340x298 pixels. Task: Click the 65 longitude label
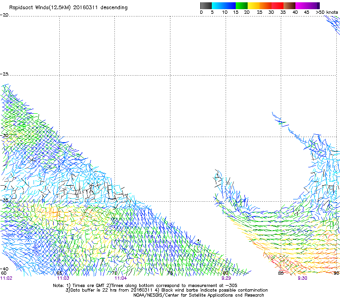(x=59, y=273)
